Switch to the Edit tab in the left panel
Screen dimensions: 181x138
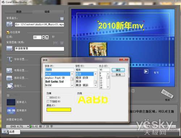pos(47,12)
